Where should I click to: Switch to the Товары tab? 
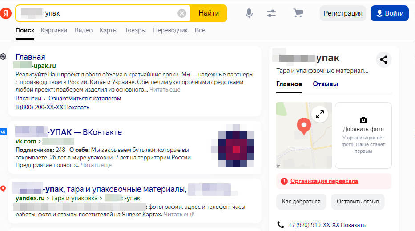[135, 30]
